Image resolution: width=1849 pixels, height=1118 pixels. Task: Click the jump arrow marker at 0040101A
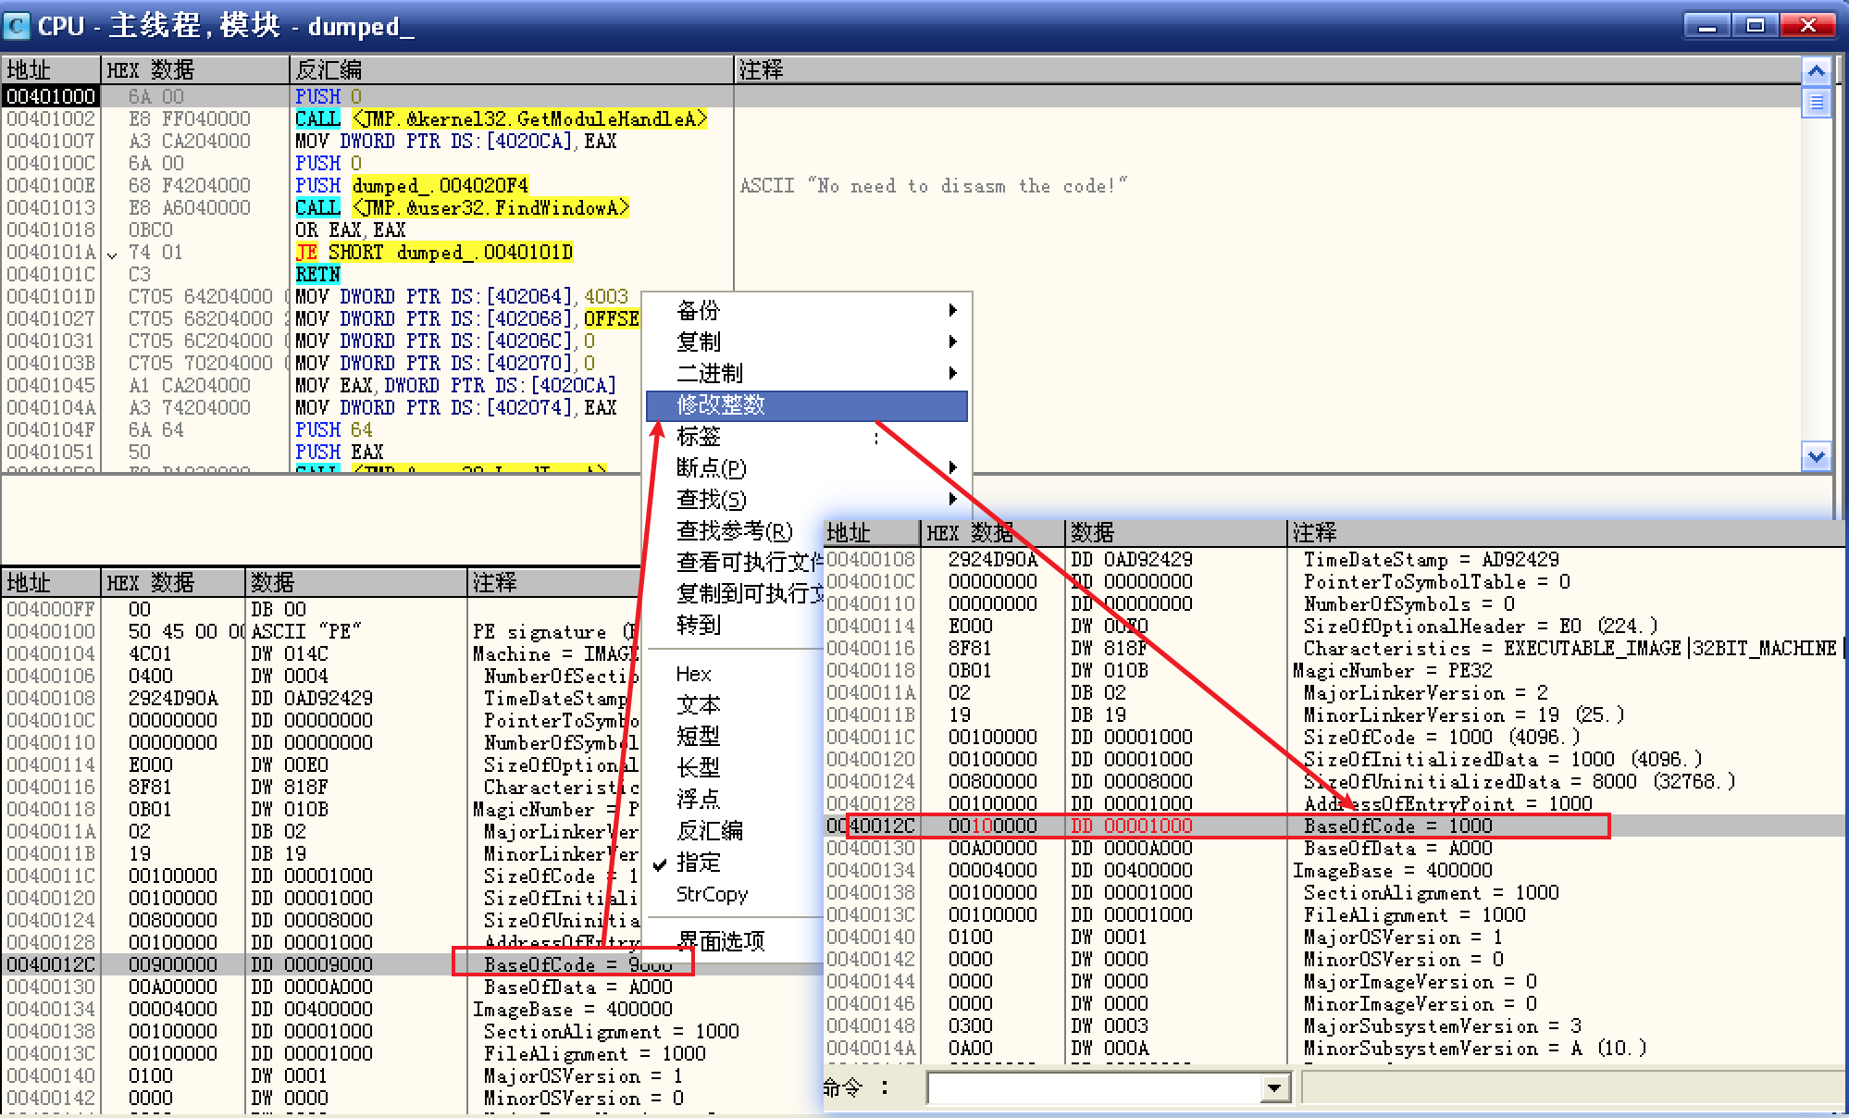click(113, 254)
